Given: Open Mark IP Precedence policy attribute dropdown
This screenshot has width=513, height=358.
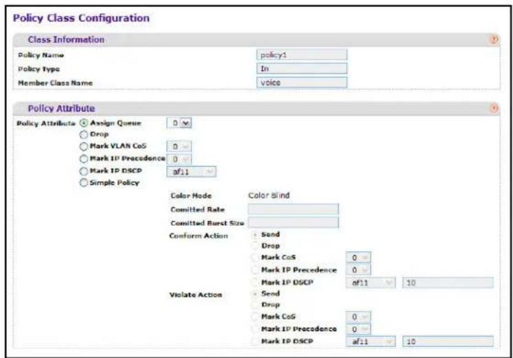Looking at the screenshot, I should coord(179,159).
